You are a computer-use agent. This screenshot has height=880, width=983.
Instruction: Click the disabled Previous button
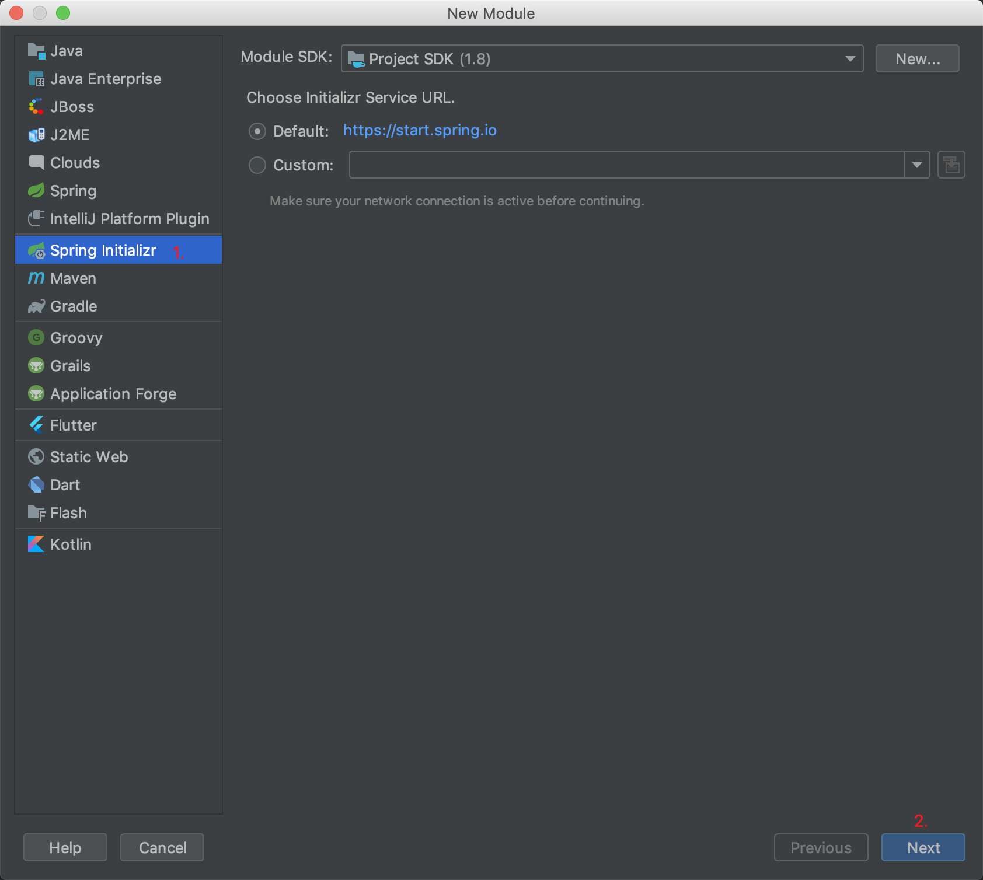[821, 847]
